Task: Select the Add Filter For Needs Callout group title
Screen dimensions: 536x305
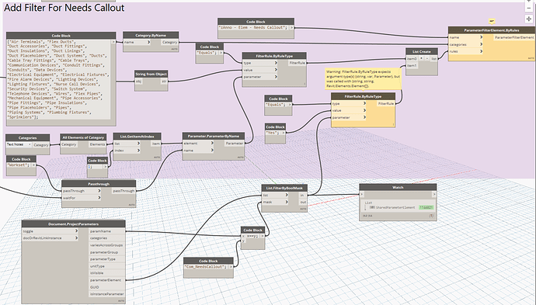Action: click(64, 8)
